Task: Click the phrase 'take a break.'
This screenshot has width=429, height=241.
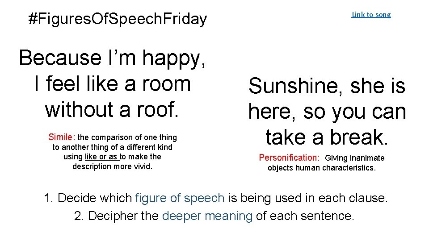Action: 327,137
